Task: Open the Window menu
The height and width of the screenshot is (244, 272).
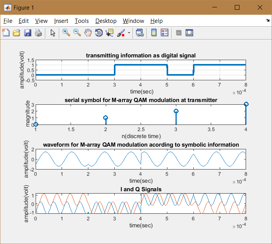Action: tap(133, 21)
